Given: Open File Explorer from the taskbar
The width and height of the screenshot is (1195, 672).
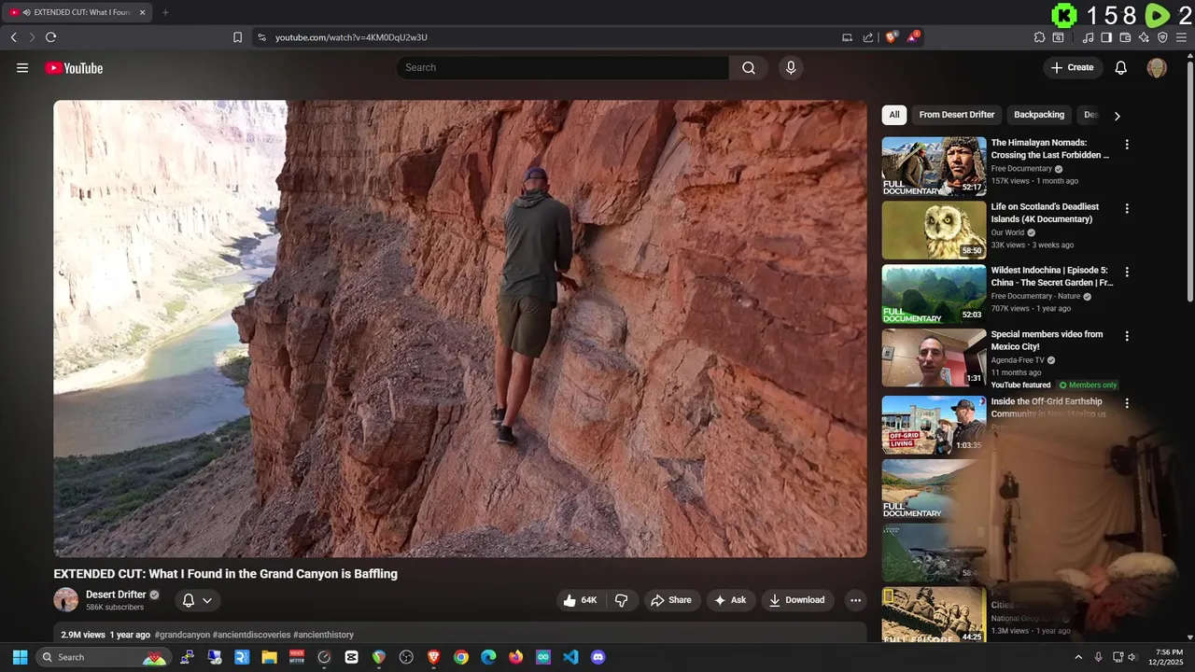Looking at the screenshot, I should pyautogui.click(x=269, y=657).
